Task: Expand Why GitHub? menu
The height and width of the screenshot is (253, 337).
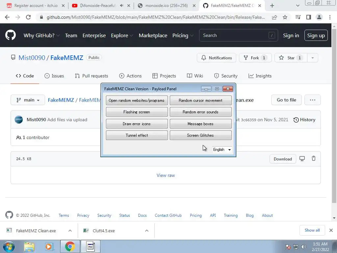Action: coord(41,36)
